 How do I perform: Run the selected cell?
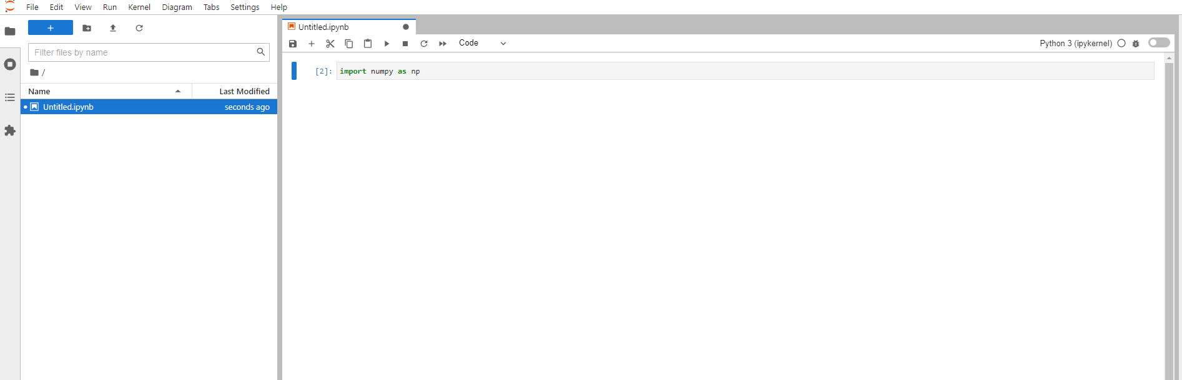click(x=387, y=44)
